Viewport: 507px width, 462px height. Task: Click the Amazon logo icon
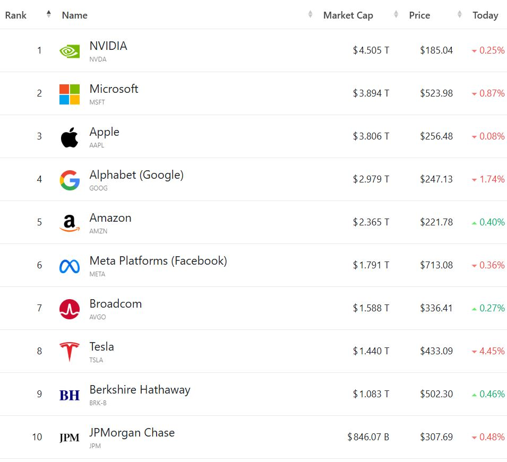pyautogui.click(x=70, y=223)
